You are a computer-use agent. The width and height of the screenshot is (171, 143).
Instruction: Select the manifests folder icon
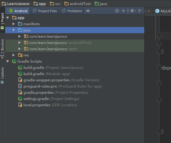coord(20,24)
